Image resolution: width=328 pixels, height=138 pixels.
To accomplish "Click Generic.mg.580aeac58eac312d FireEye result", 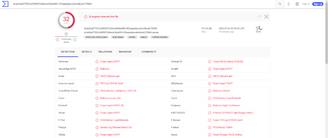I will (116, 127).
